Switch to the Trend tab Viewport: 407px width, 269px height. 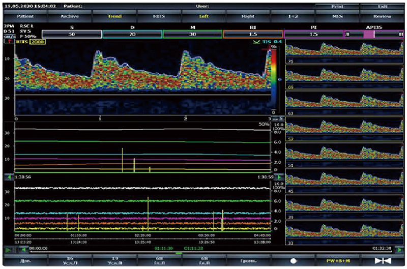pos(115,16)
